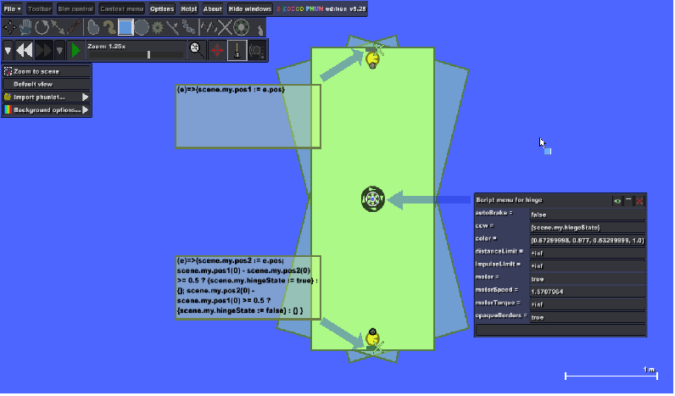Image resolution: width=675 pixels, height=396 pixels.
Task: Toggle script menu visibility eye icon
Action: coord(617,200)
